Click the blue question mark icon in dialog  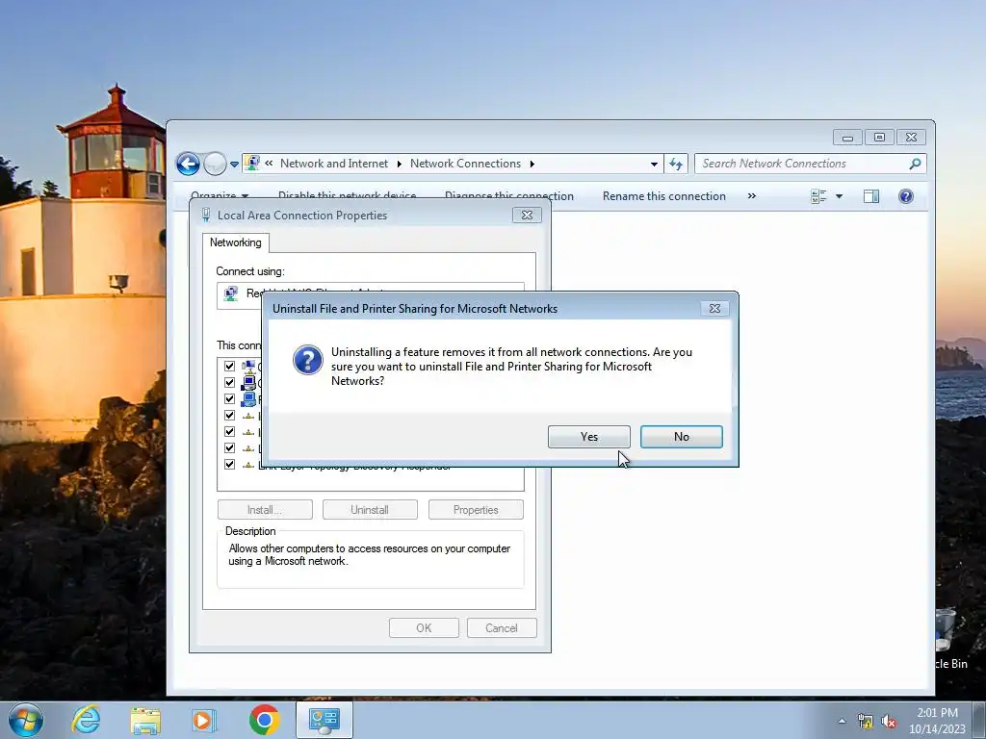(x=307, y=360)
